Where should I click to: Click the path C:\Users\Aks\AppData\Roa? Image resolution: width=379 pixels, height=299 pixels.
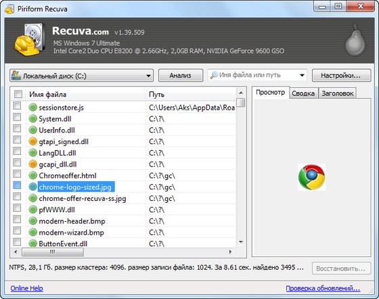[192, 108]
